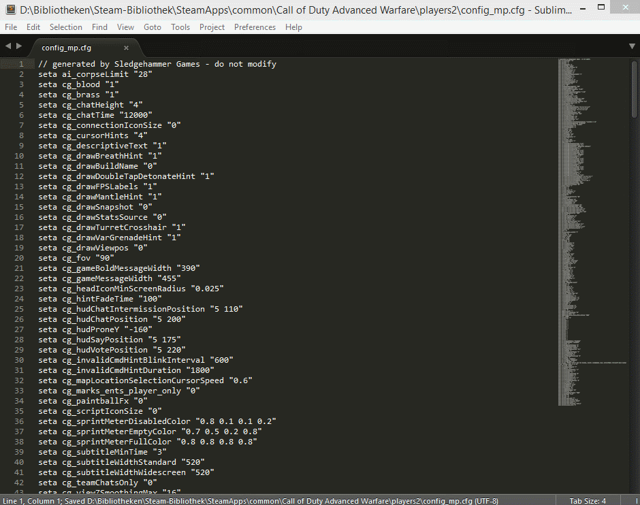
Task: Click the cg_chatHeight "4" line
Action: [90, 105]
